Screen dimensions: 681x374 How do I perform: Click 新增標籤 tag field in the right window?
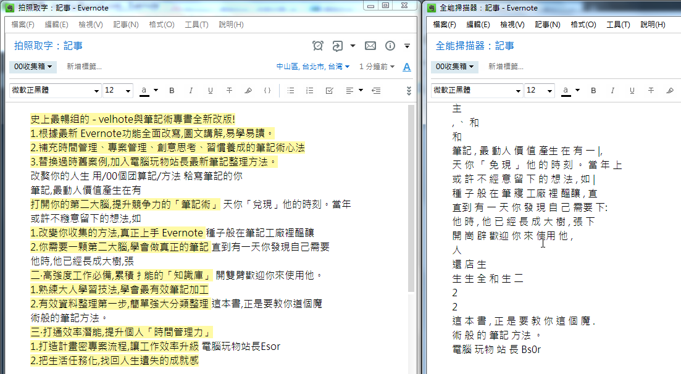(x=506, y=67)
